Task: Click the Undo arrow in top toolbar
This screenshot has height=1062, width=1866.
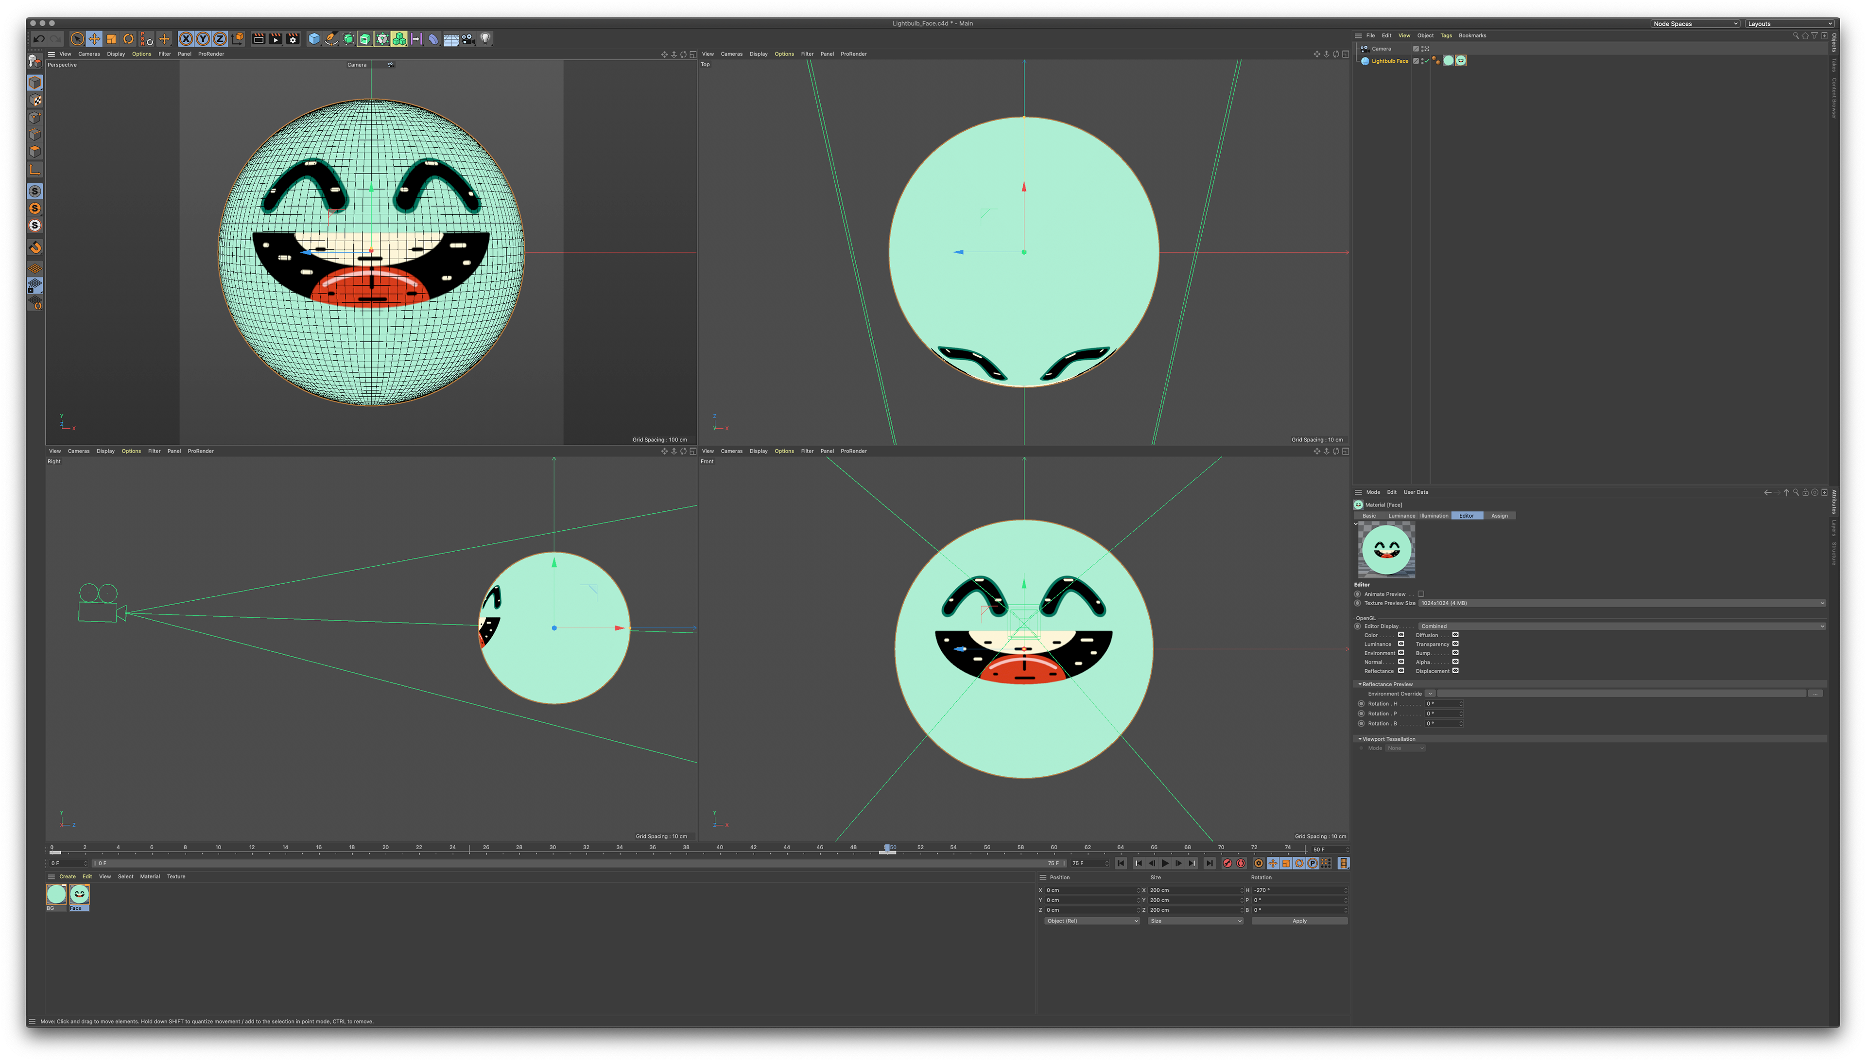Action: click(x=39, y=39)
